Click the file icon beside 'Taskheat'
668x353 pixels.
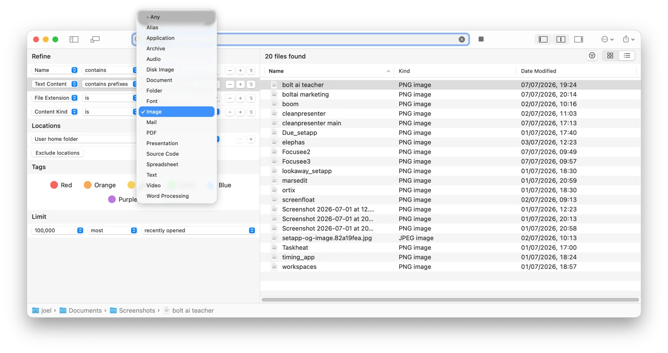click(x=274, y=248)
